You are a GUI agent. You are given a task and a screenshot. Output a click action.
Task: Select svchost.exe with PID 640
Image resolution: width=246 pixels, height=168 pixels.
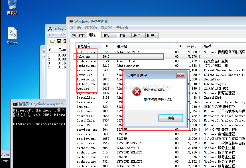[x=160, y=157]
